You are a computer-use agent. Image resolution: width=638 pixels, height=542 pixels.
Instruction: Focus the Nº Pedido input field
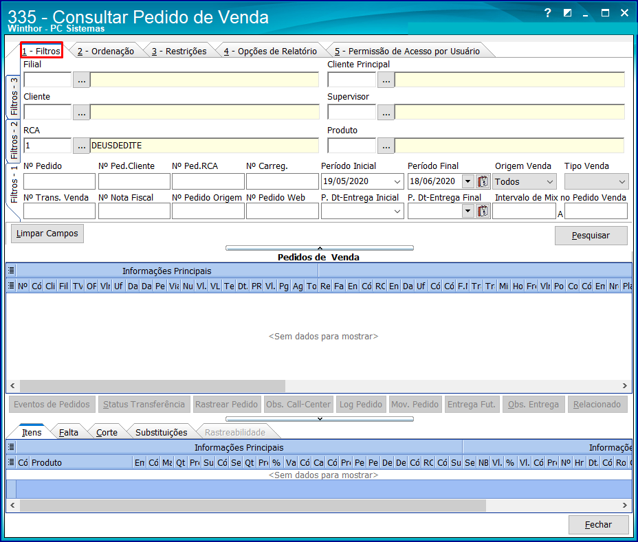[59, 181]
